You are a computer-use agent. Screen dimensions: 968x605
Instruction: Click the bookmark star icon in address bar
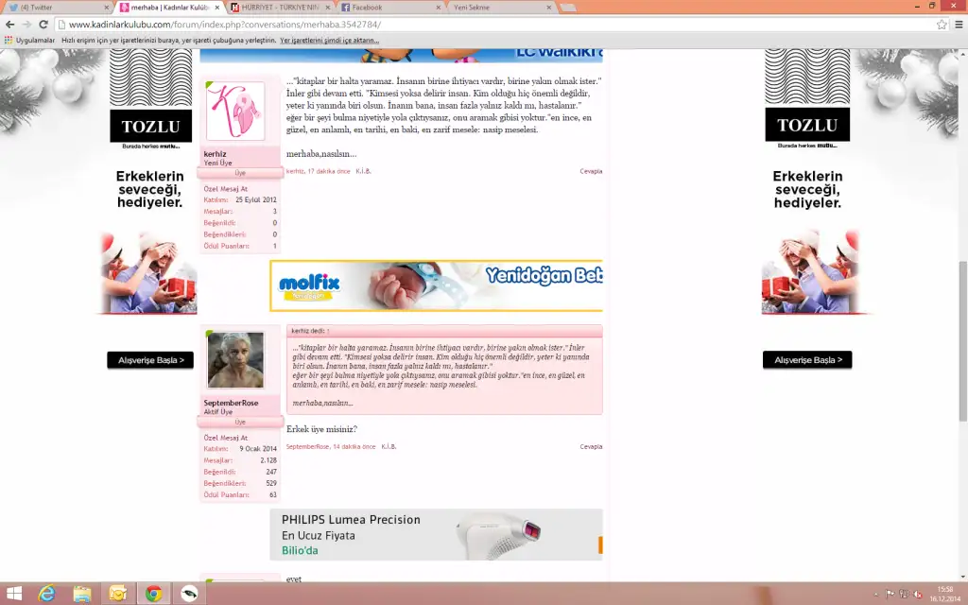(x=942, y=24)
